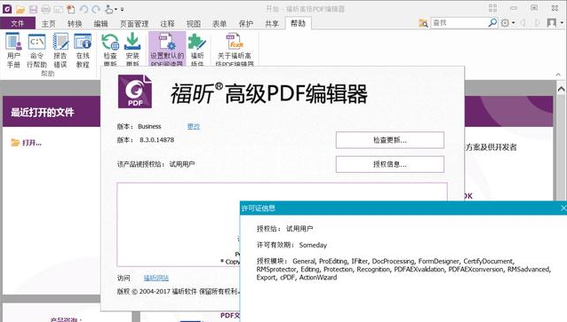The height and width of the screenshot is (322, 567).
Task: Click the Redo arrow icon
Action: [96, 9]
